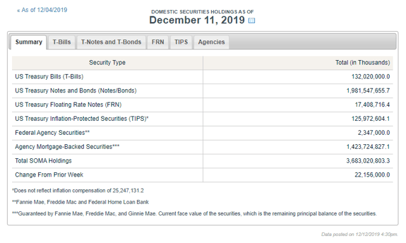The image size is (406, 243).
Task: Select the US Treasury Notes and Bonds row
Action: pos(202,90)
